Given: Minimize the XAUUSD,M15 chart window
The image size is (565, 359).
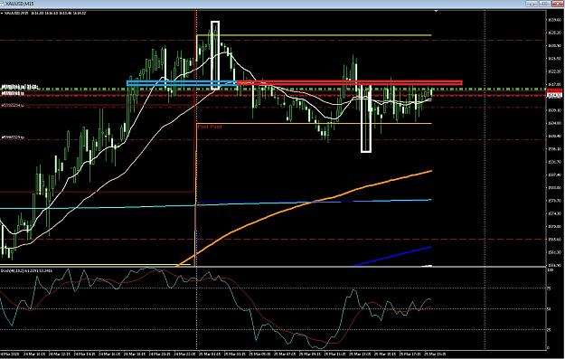Looking at the screenshot, I should pos(532,4).
